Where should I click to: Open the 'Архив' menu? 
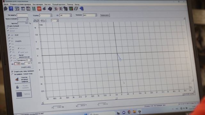tap(6, 4)
